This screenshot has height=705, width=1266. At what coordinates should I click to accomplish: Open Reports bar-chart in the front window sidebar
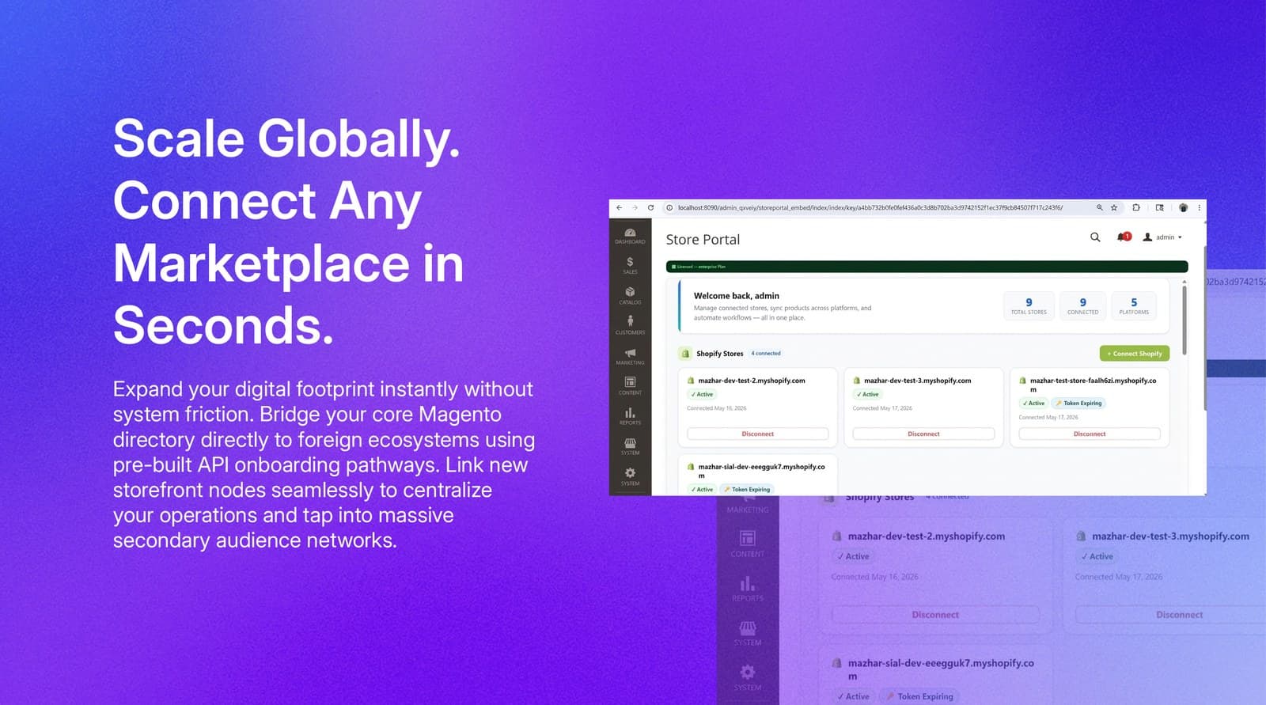[630, 416]
